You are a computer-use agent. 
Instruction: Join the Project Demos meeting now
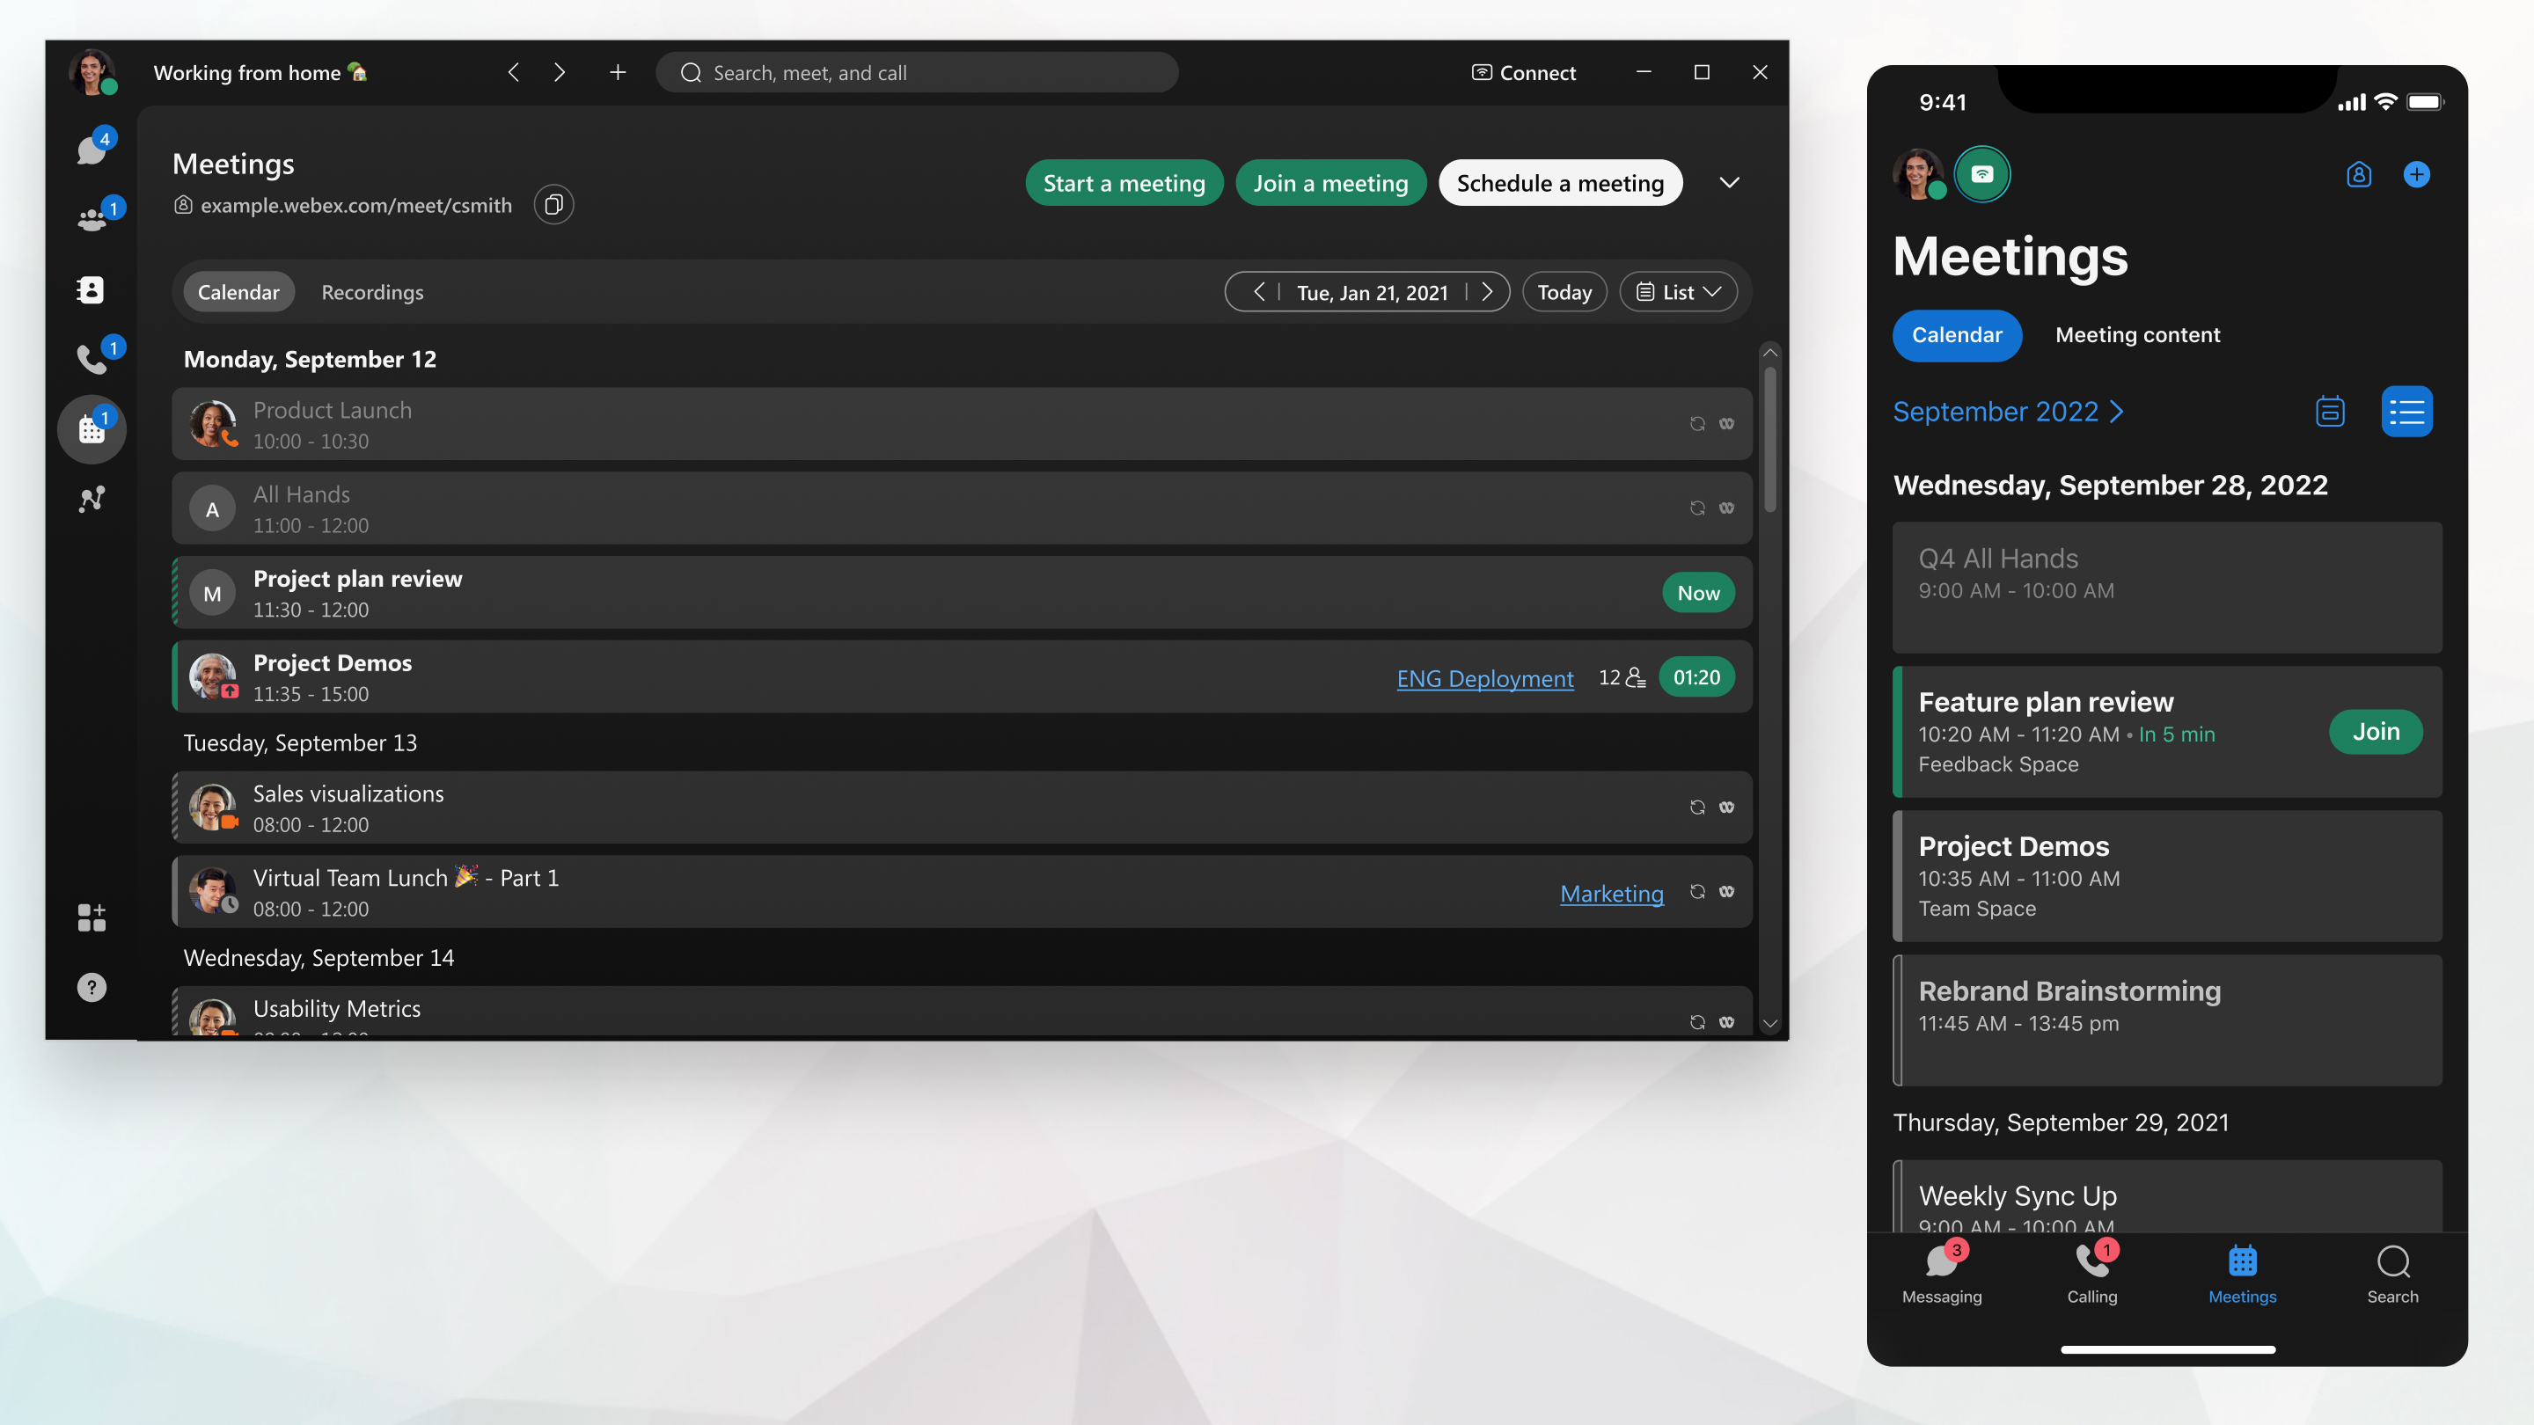(1695, 676)
